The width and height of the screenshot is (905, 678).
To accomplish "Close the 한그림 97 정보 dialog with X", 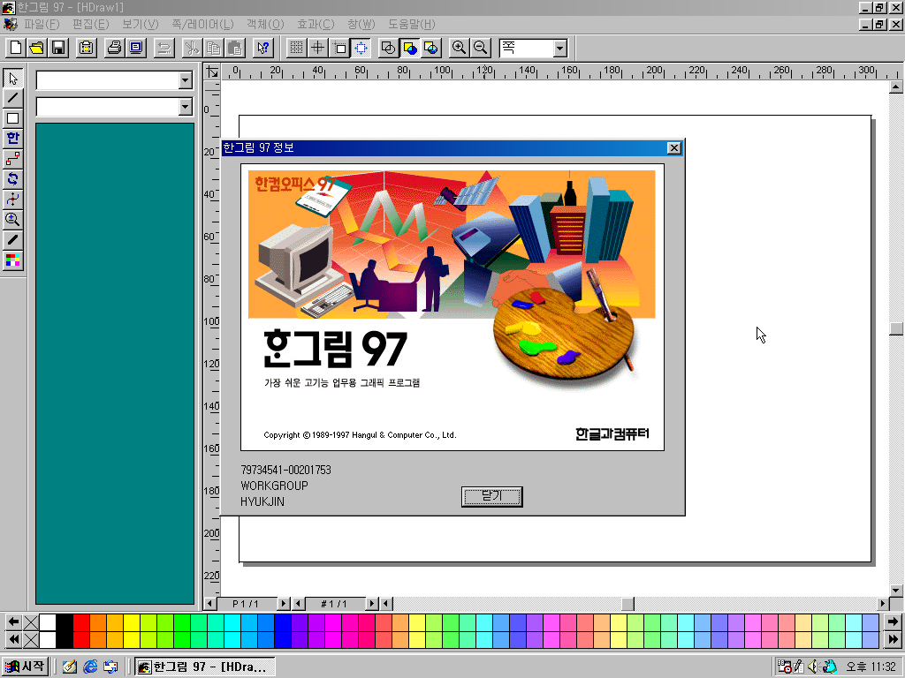I will [x=673, y=148].
